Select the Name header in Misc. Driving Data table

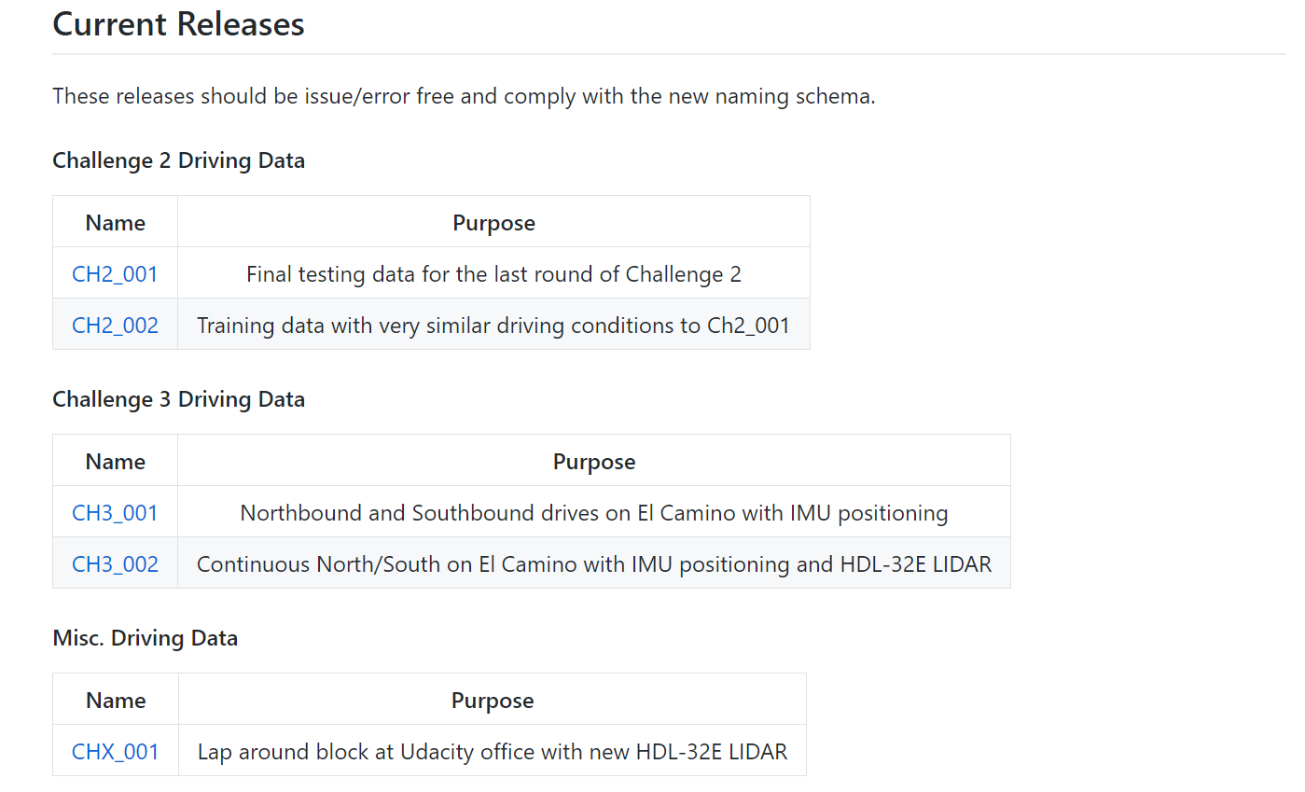(x=115, y=700)
